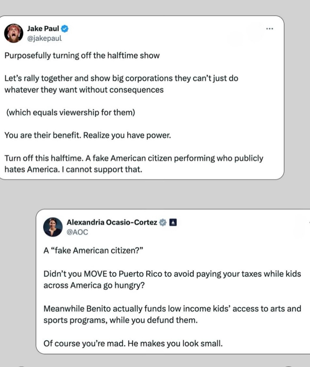Click "You are their benefit. Realize you have power."
Image resolution: width=310 pixels, height=367 pixels.
pyautogui.click(x=87, y=135)
